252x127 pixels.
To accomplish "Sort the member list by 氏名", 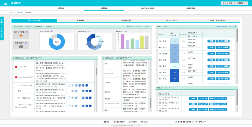I will [x=161, y=34].
